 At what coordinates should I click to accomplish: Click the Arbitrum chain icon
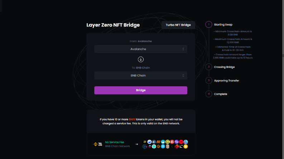[154, 142]
